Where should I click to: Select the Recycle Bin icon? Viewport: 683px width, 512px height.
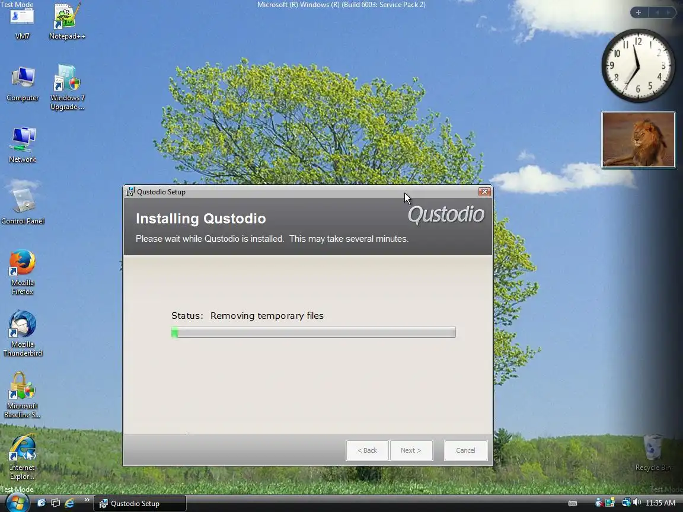click(653, 453)
